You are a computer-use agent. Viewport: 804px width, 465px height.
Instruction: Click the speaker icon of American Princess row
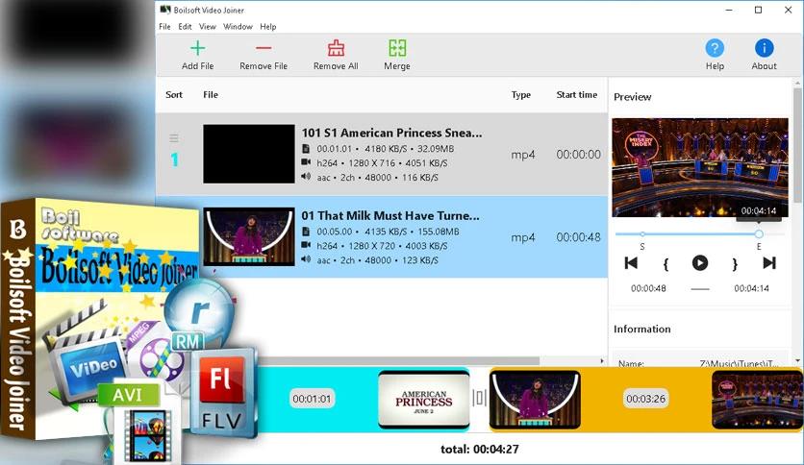(306, 177)
